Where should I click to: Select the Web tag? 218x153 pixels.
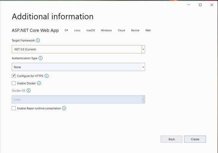[148, 30]
